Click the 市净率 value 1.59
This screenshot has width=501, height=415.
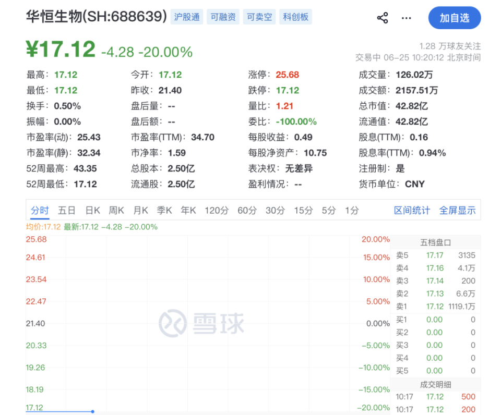[x=177, y=153]
